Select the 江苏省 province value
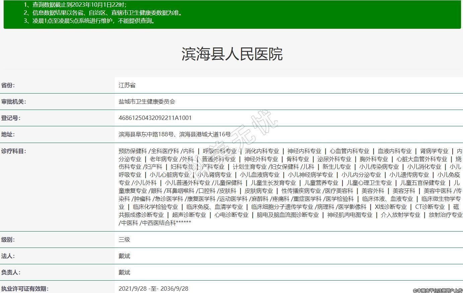463x293 pixels. (x=127, y=85)
